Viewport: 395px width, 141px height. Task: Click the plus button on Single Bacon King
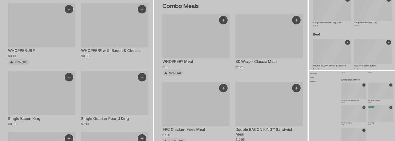tap(69, 77)
